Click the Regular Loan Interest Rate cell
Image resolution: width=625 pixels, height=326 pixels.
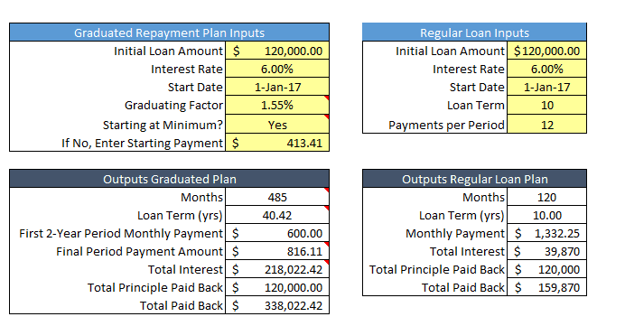coord(546,69)
